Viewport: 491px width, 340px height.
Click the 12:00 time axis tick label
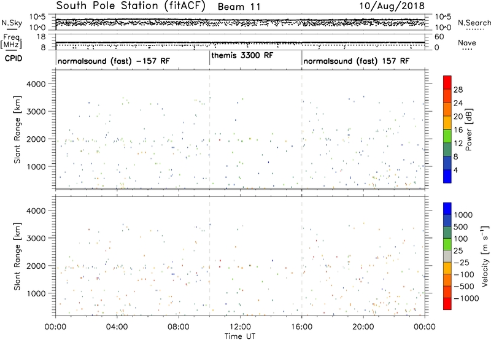click(240, 327)
